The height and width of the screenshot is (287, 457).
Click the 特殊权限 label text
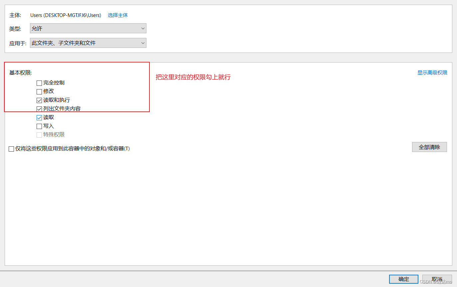[x=54, y=135]
